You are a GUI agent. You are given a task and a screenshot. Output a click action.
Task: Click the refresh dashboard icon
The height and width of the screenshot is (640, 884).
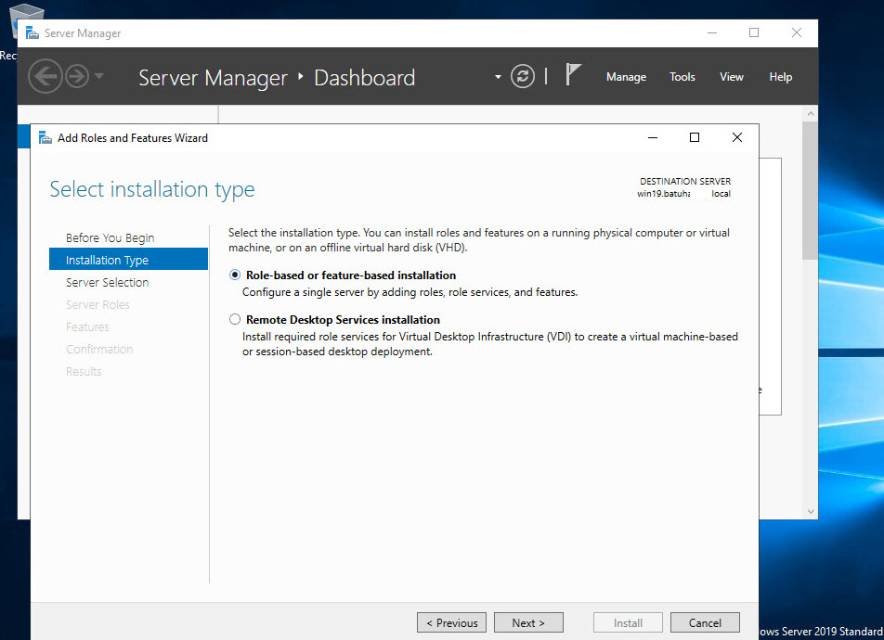tap(524, 77)
